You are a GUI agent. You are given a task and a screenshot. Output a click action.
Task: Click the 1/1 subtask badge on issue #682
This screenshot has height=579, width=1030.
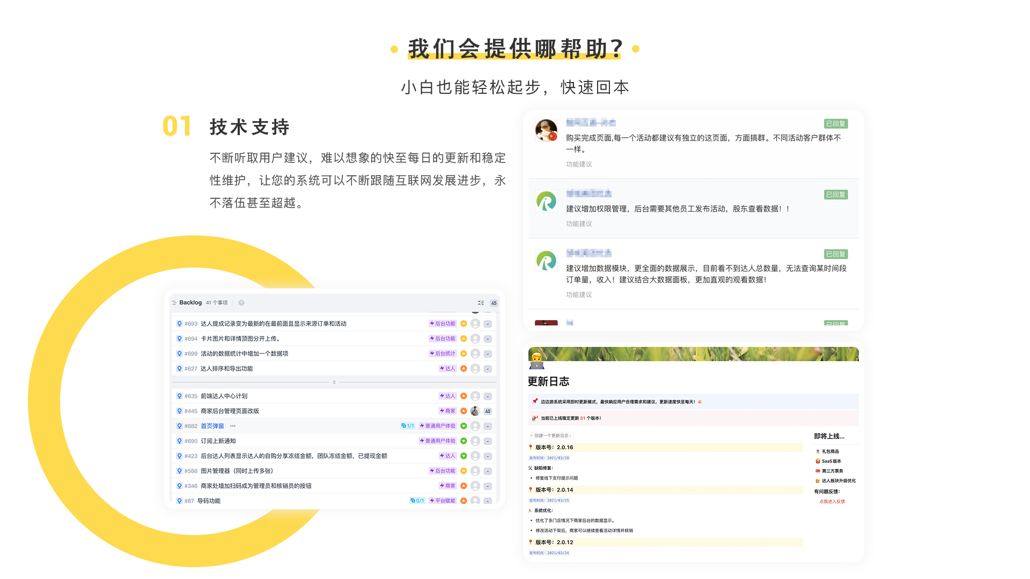tap(408, 426)
